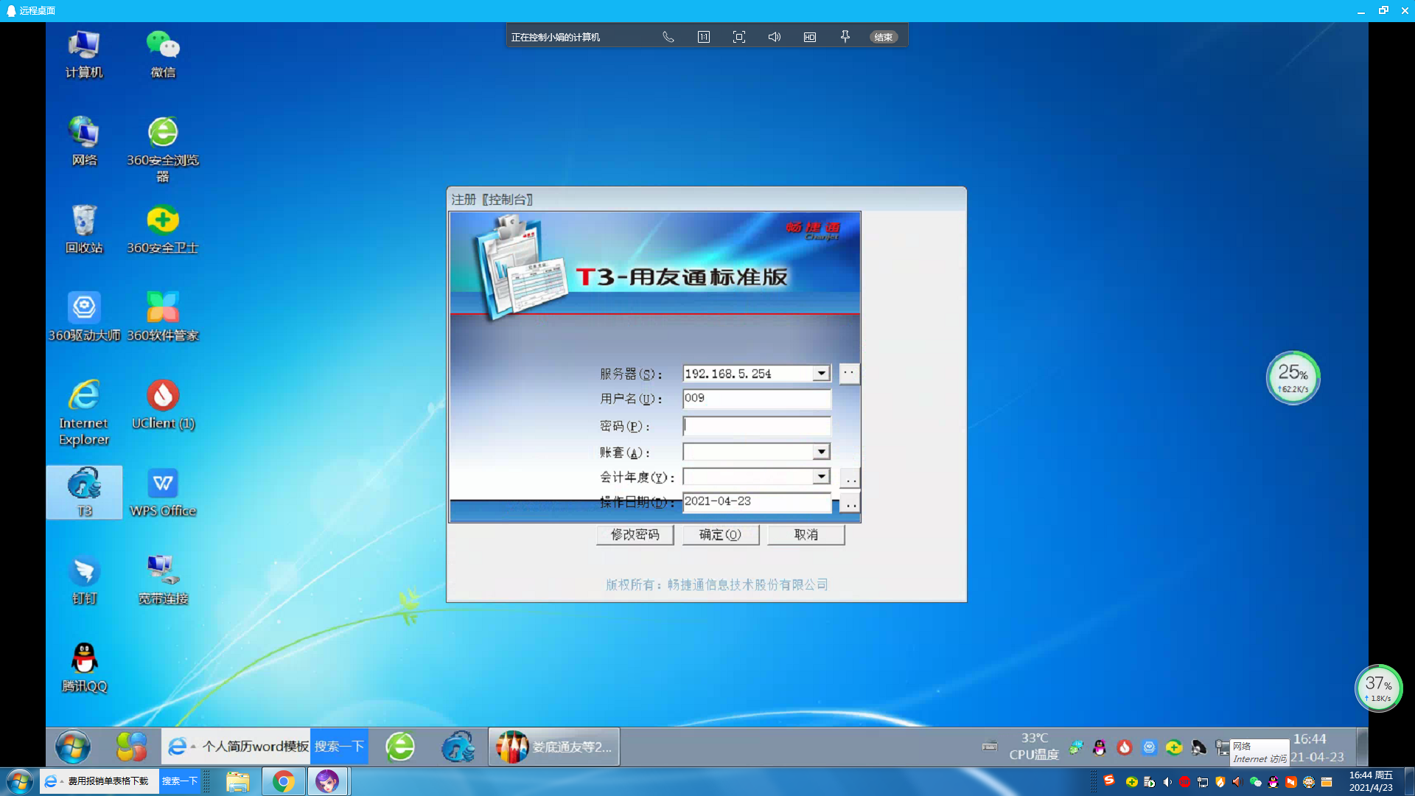Expand the 会计年度 fiscal year dropdown
Image resolution: width=1415 pixels, height=796 pixels.
click(x=822, y=477)
